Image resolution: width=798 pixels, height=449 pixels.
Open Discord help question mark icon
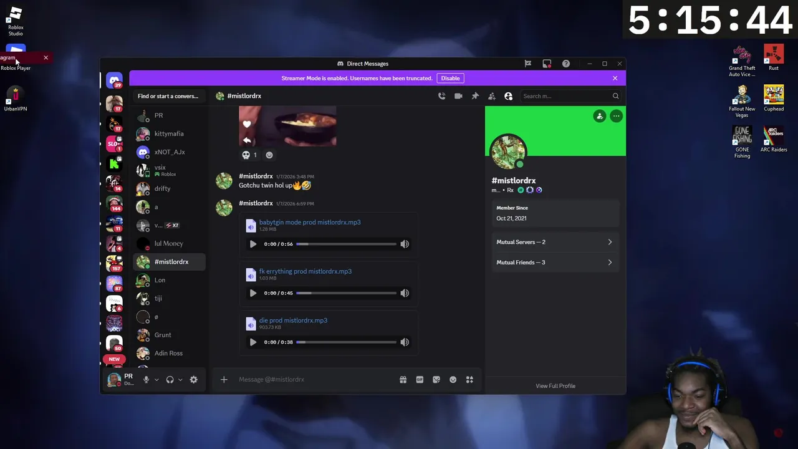coord(565,64)
